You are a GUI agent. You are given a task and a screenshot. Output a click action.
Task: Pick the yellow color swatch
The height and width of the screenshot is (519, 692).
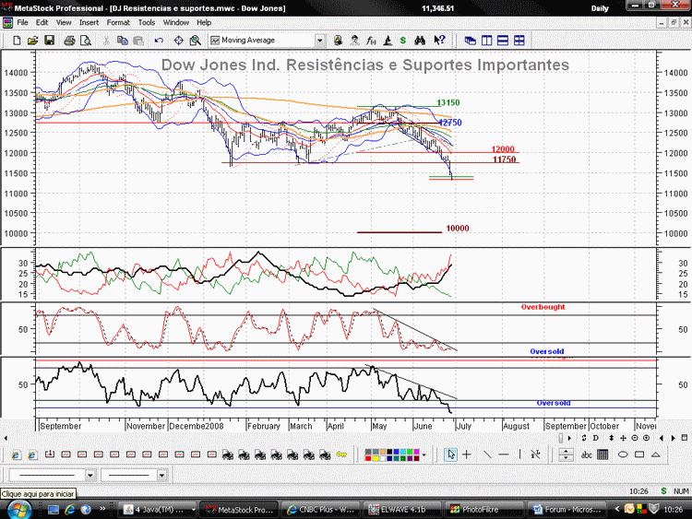(376, 458)
